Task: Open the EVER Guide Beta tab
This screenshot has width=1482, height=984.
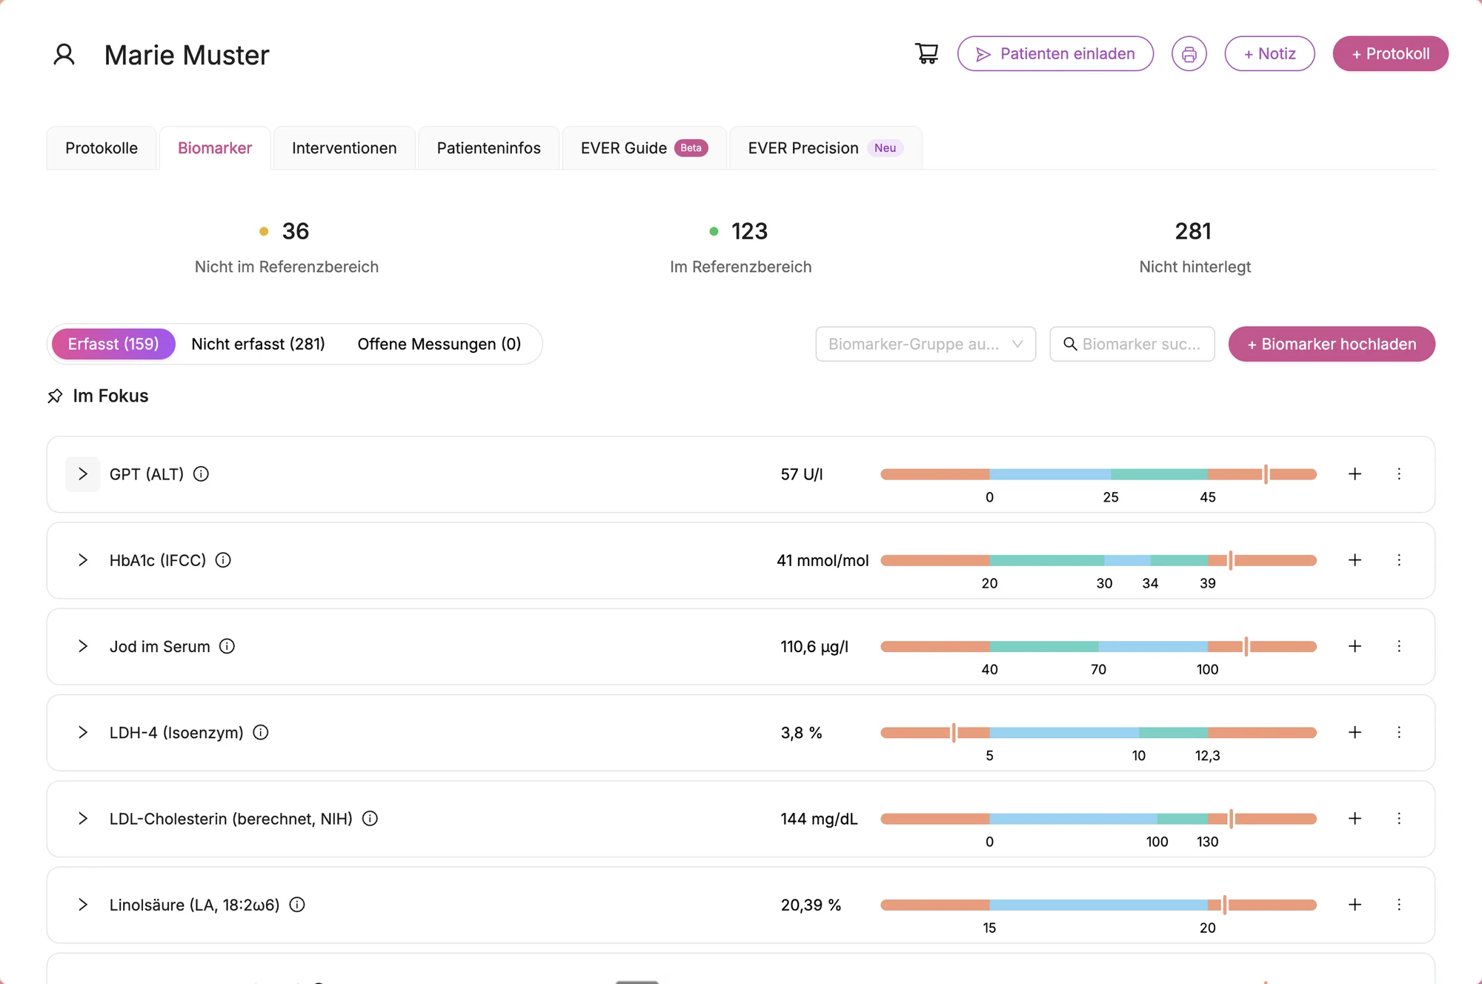Action: [x=644, y=148]
